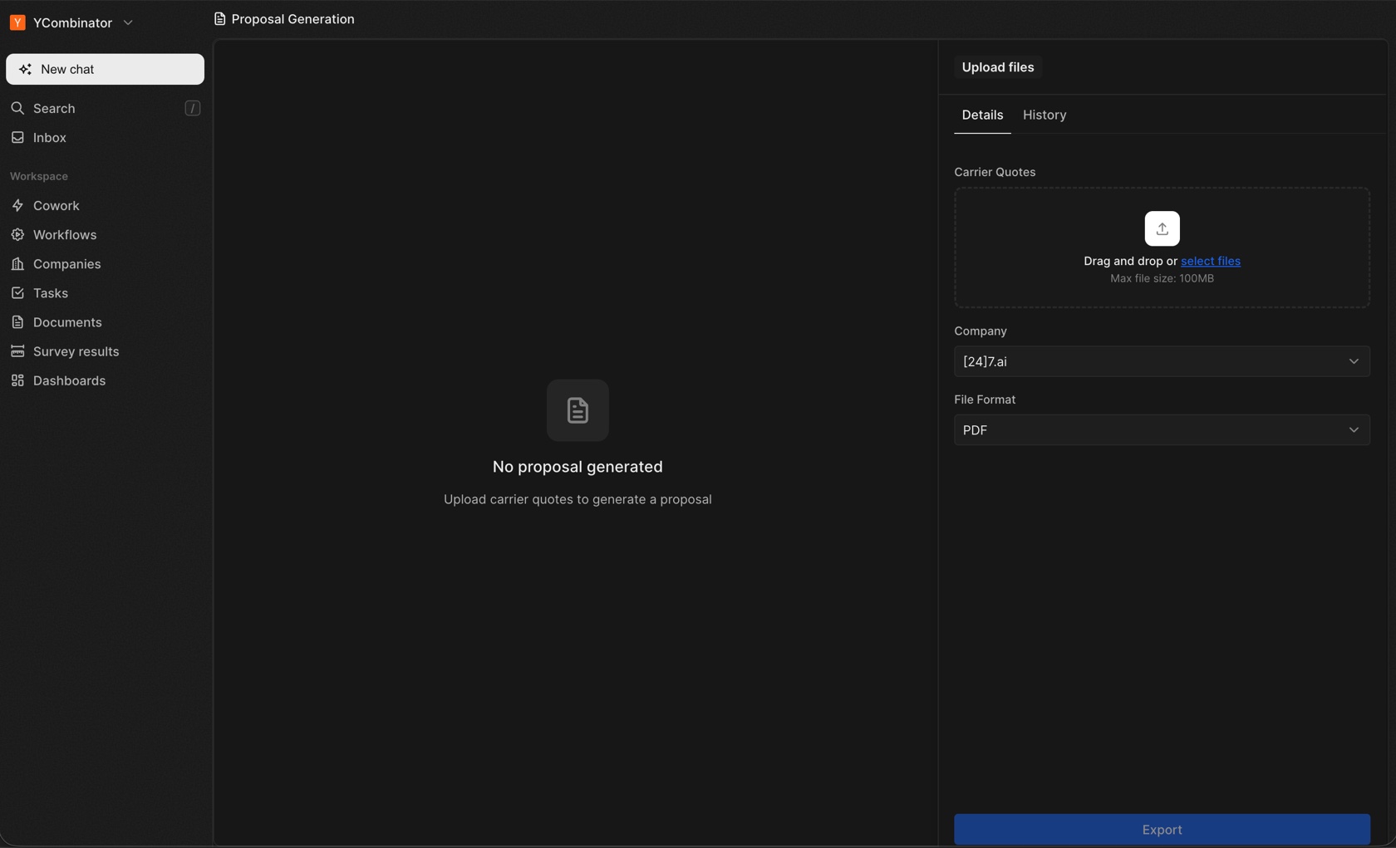Screen dimensions: 1396x848
Task: Click the Tasks checkmark icon
Action: 17,292
